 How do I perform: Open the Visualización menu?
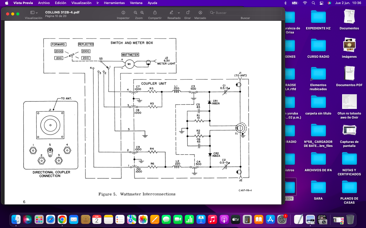coord(81,3)
